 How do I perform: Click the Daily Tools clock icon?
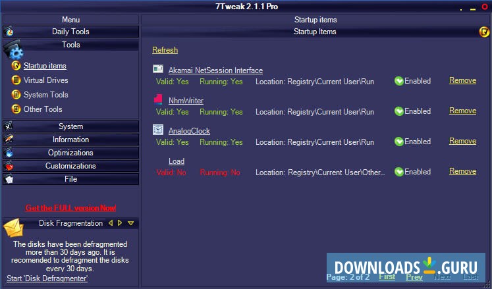pos(9,32)
